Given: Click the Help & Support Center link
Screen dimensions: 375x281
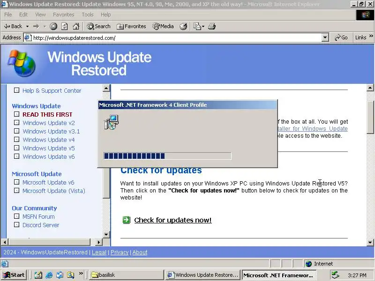Looking at the screenshot, I should (52, 91).
